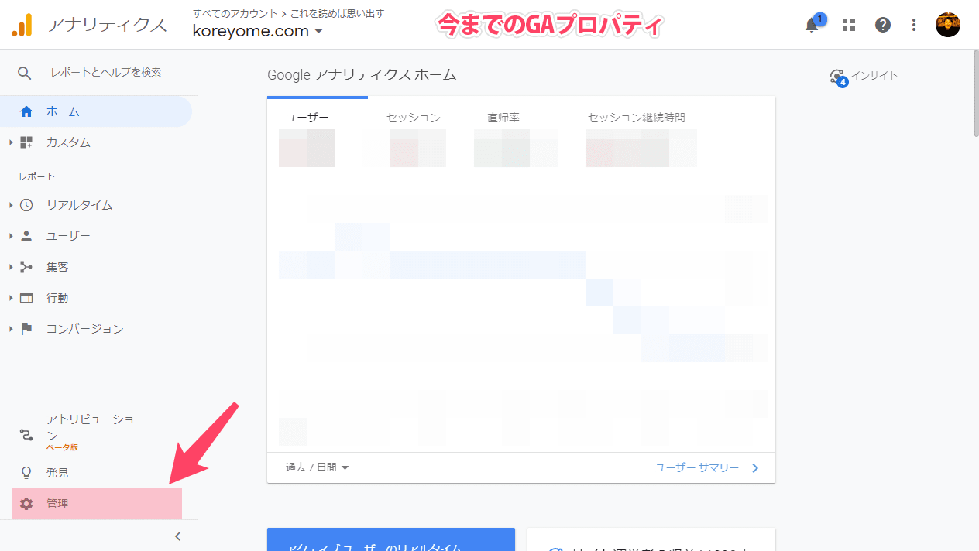Select the 直帰率 metric tab

(503, 118)
